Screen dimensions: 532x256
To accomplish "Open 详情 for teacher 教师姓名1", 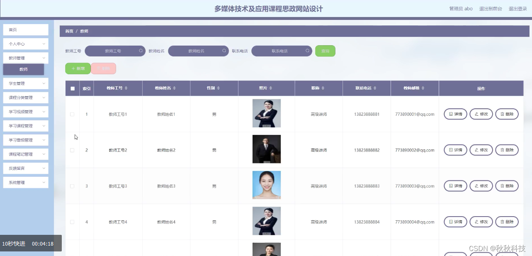I will [455, 114].
